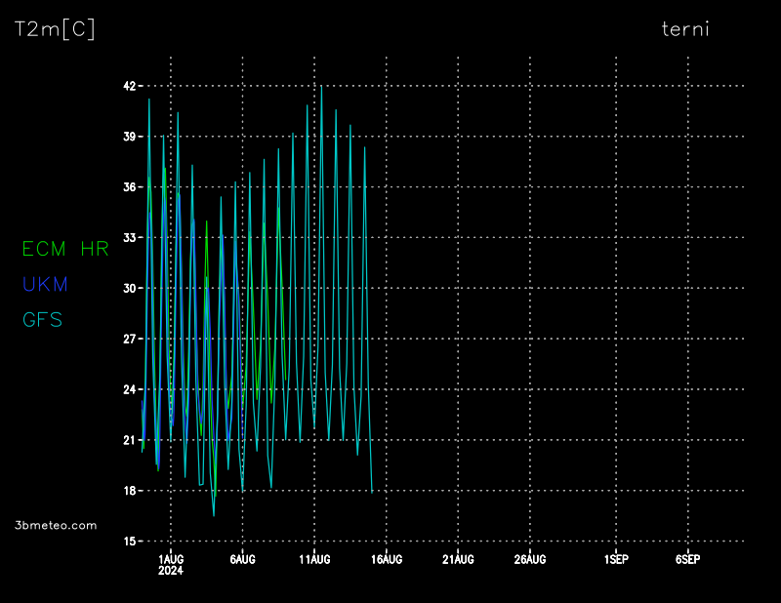Viewport: 781px width, 603px height.
Task: Click the 30 degree y-axis label
Action: tap(129, 288)
